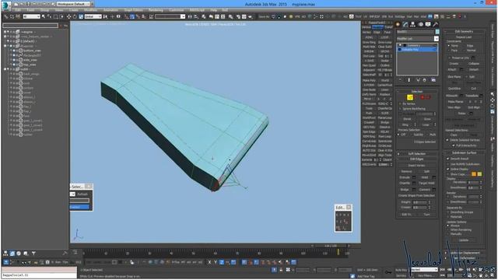The width and height of the screenshot is (498, 280).
Task: Open the Group menu
Action: tap(45, 10)
